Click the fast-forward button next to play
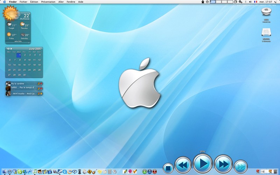The width and height of the screenshot is (280, 175). coord(223,164)
